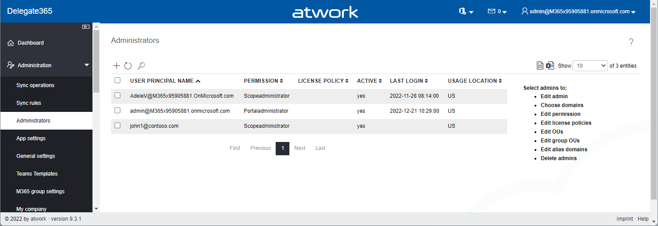
Task: Open the Help footer link
Action: coord(643,219)
